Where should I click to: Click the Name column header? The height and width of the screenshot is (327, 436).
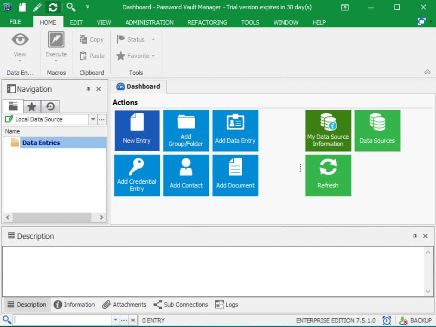(55, 131)
